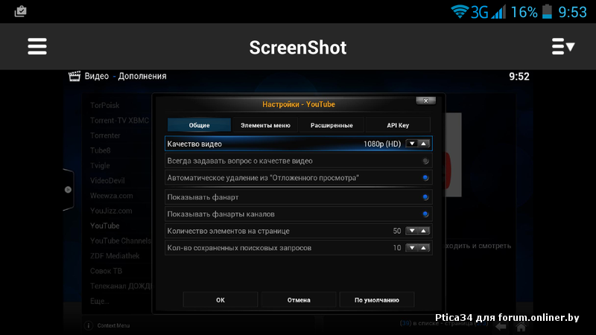Click the По умолчанию button

pos(377,300)
